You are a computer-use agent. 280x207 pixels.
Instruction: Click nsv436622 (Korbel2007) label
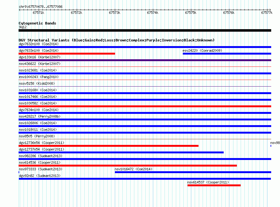pyautogui.click(x=40, y=64)
